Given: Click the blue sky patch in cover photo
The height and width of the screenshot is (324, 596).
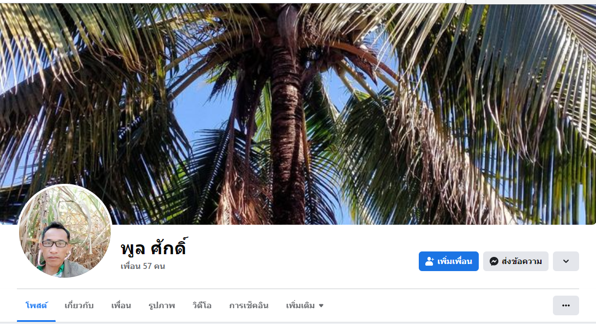Looking at the screenshot, I should tap(201, 110).
